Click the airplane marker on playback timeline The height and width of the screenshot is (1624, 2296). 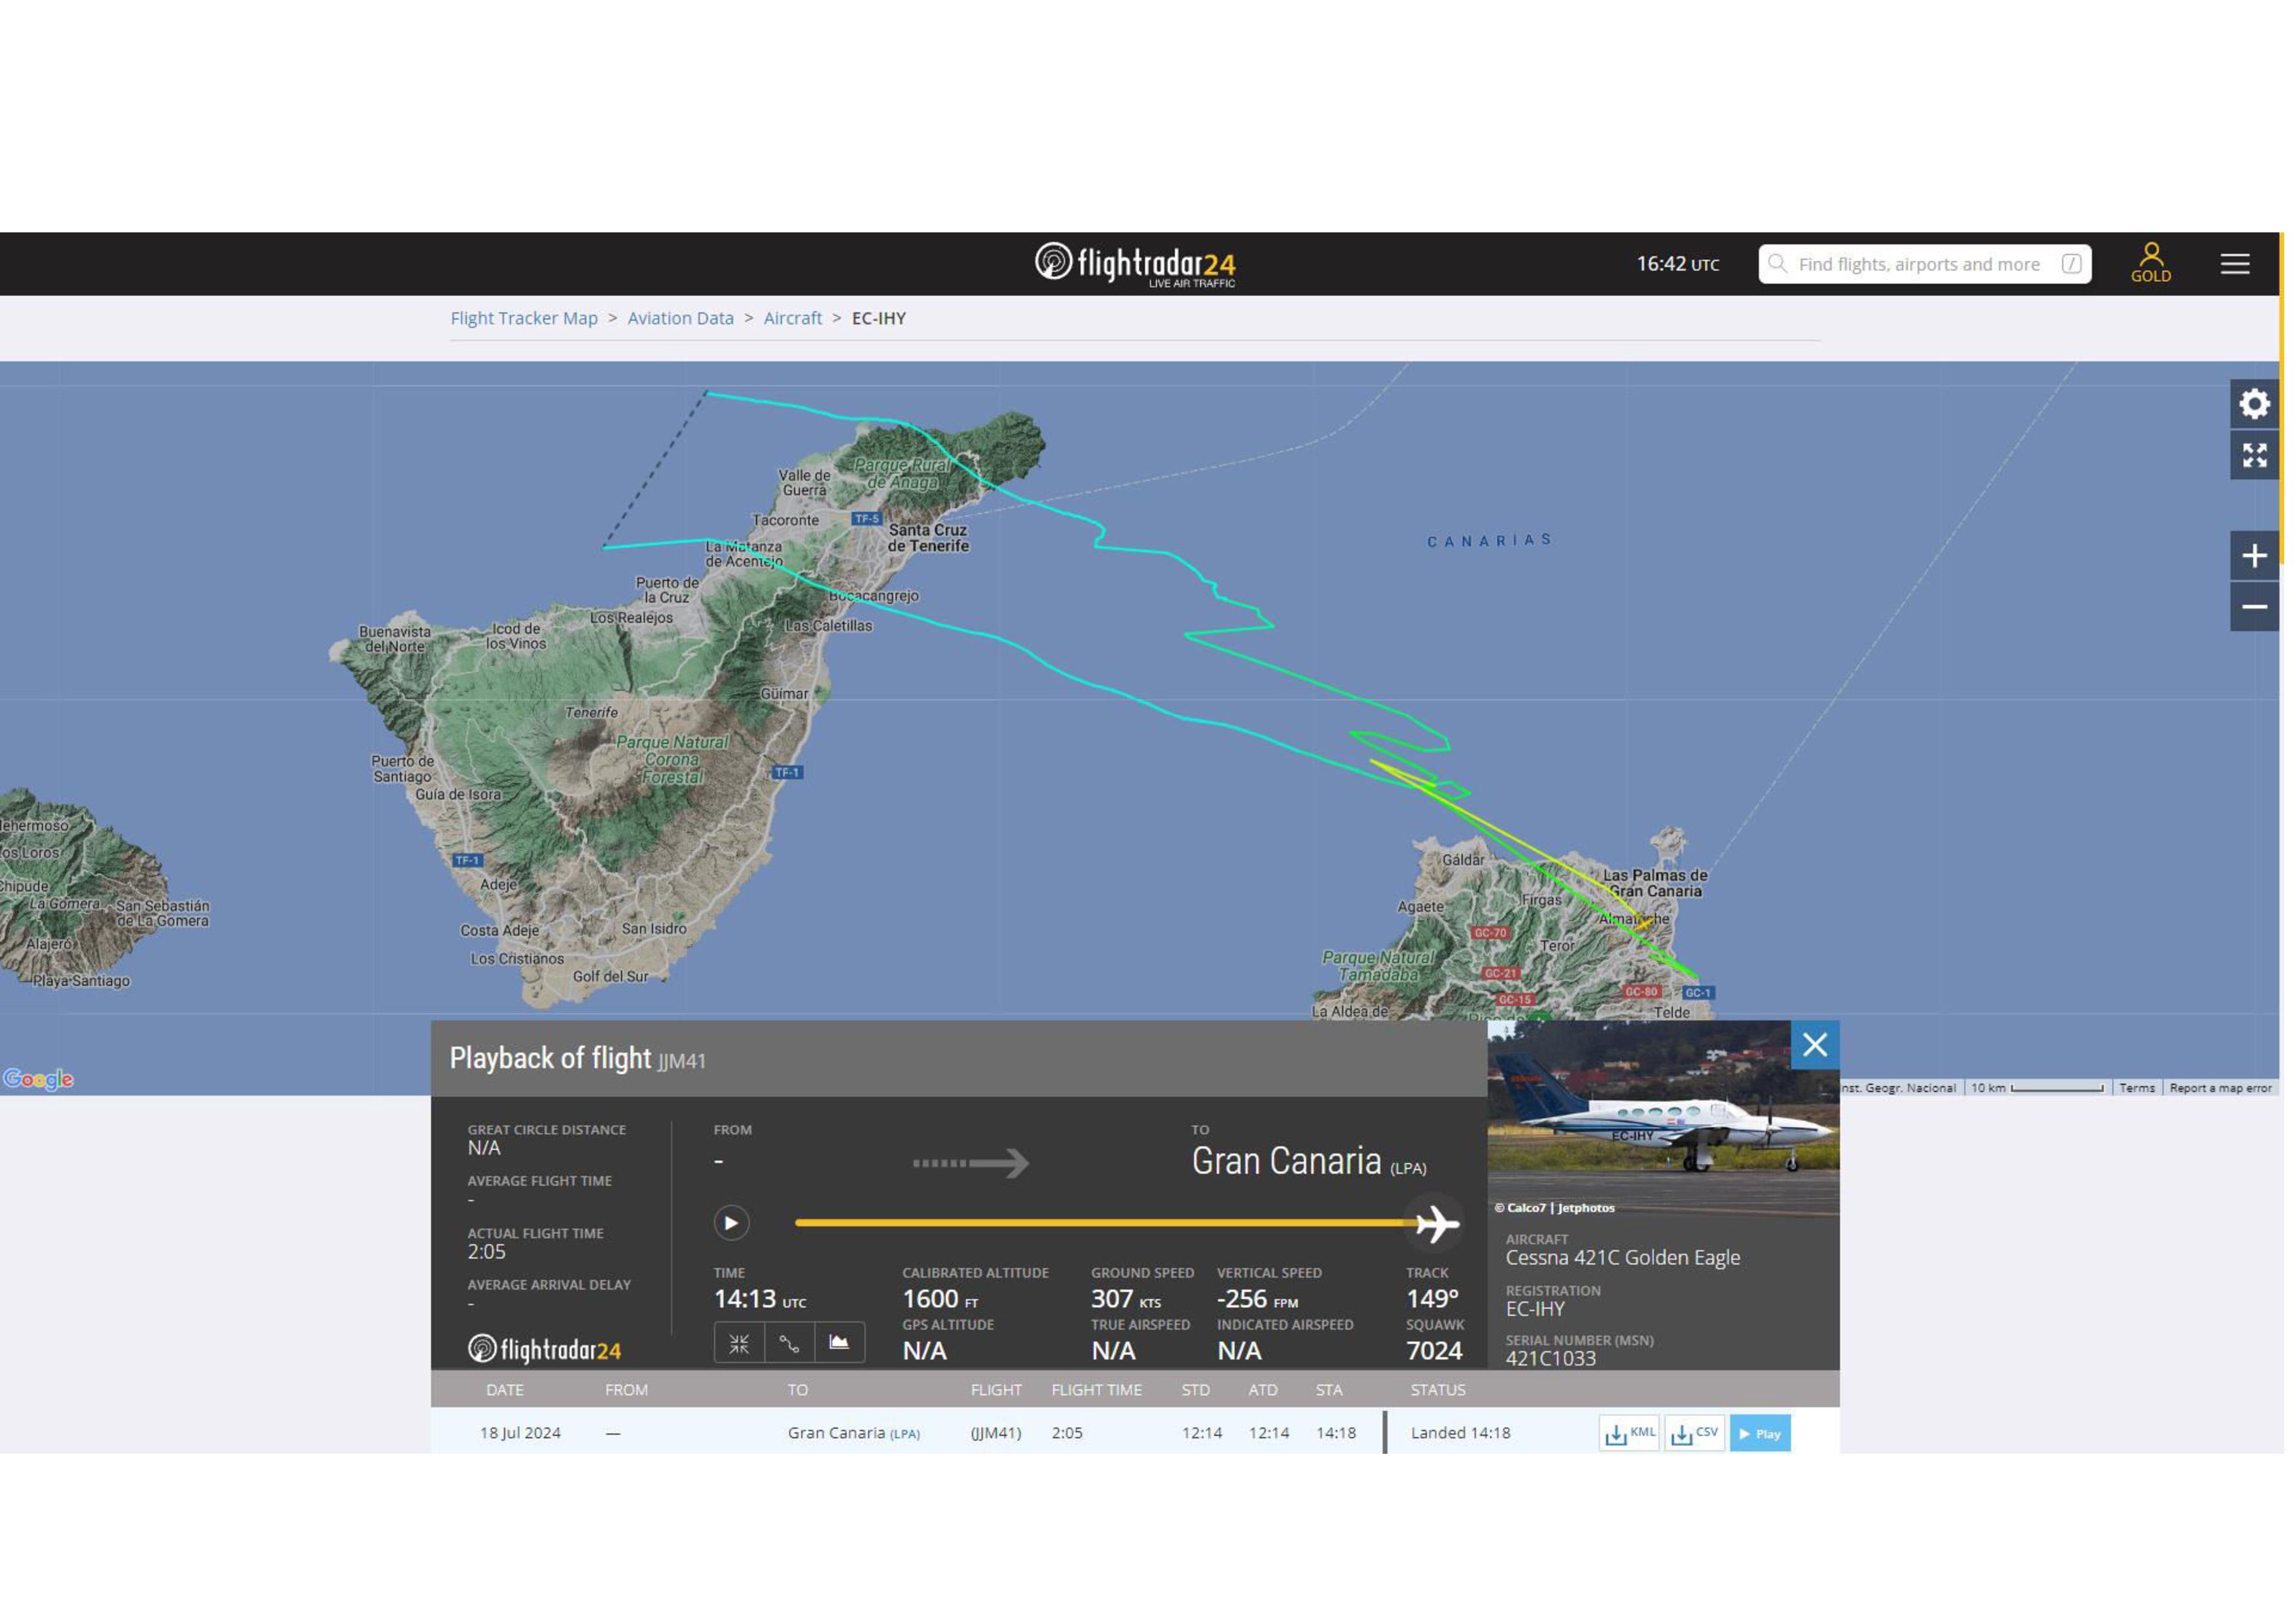click(x=1437, y=1224)
